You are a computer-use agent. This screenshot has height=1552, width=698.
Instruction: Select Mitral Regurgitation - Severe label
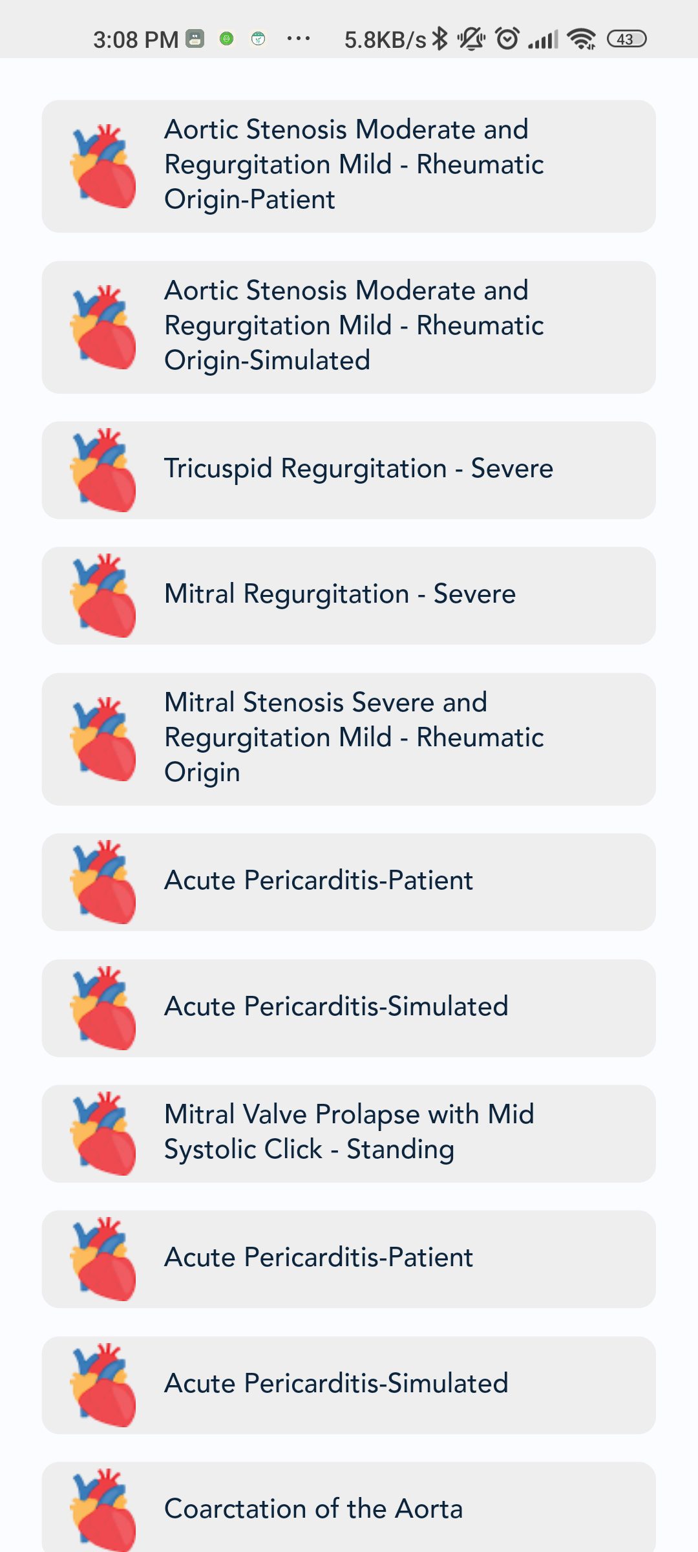point(340,594)
